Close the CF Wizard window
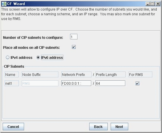This screenshot has height=133, width=162. tap(158, 4)
